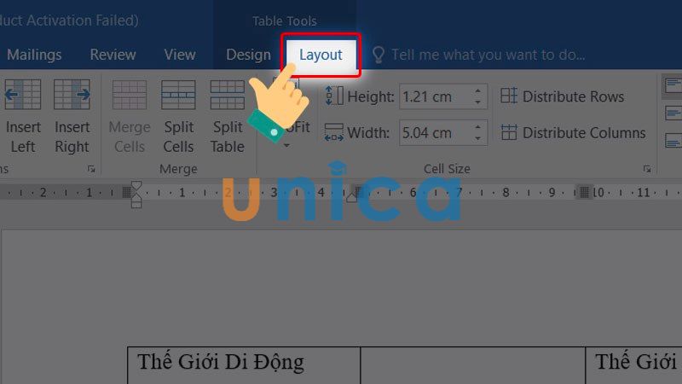
Task: Open the dialog launcher beside Merge group
Action: coord(91,169)
